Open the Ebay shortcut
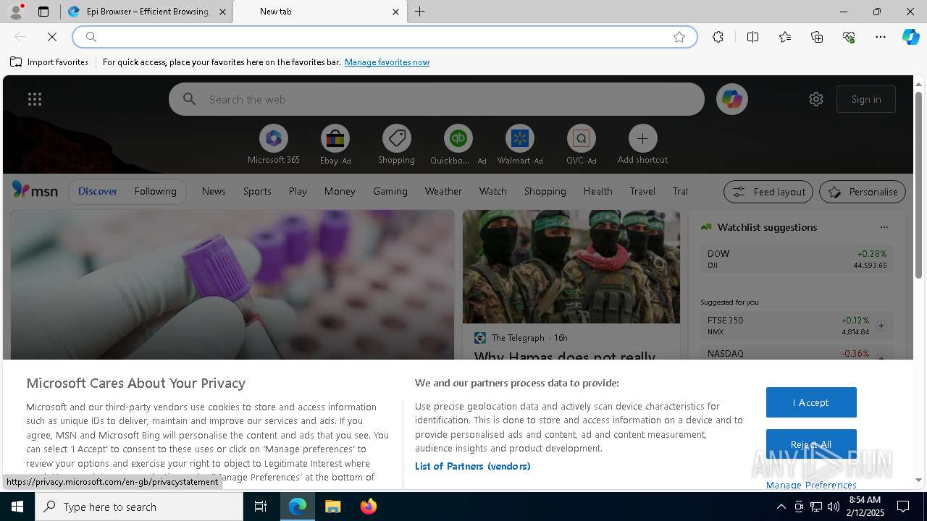The height and width of the screenshot is (521, 927). click(x=335, y=145)
